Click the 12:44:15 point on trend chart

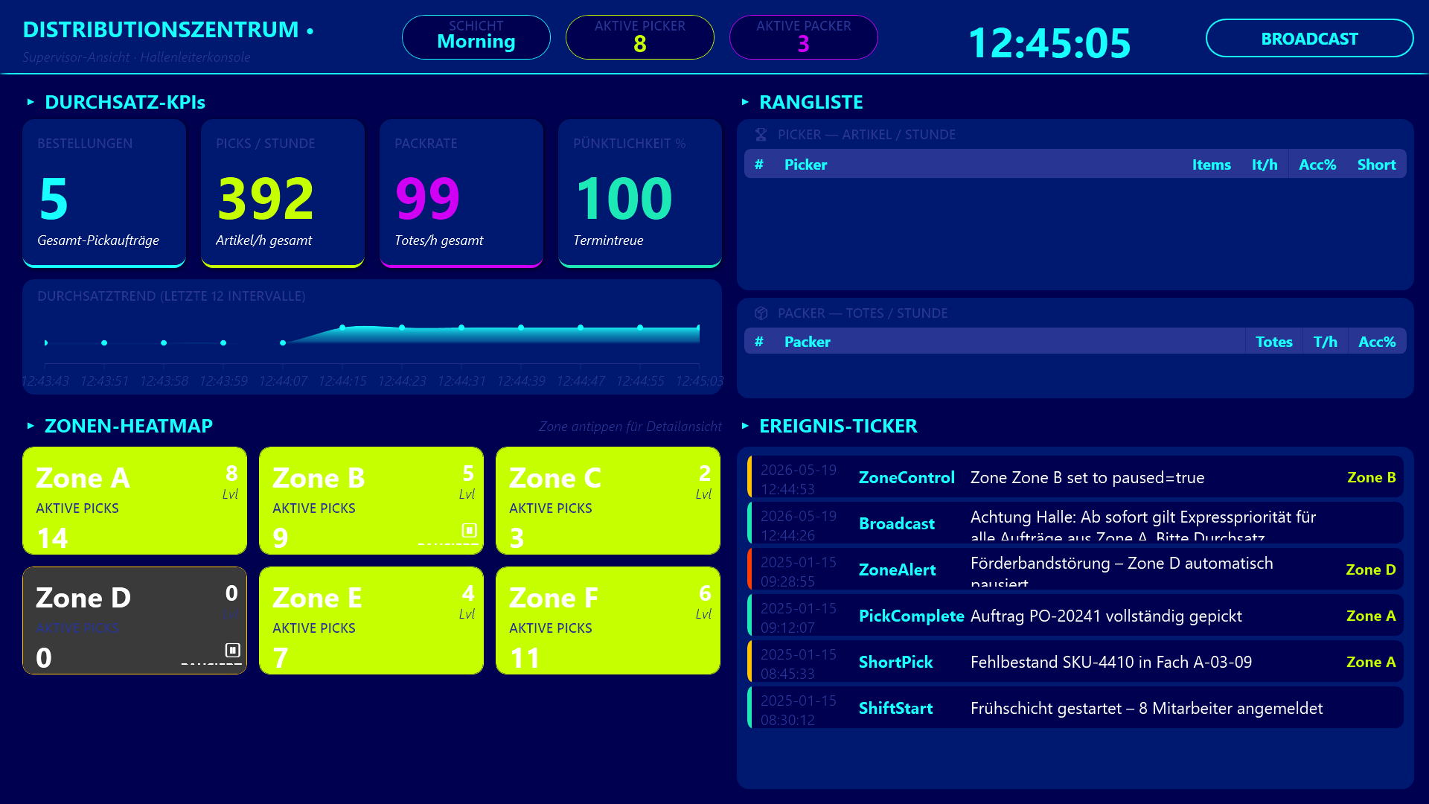pos(342,328)
